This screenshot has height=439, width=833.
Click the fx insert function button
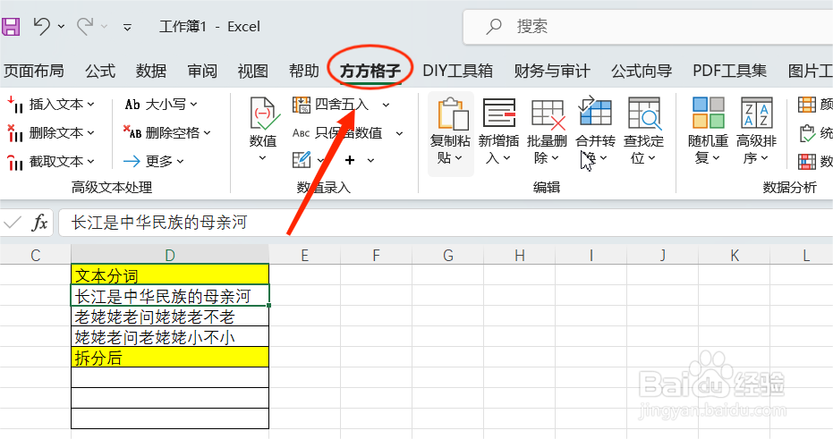click(x=40, y=223)
